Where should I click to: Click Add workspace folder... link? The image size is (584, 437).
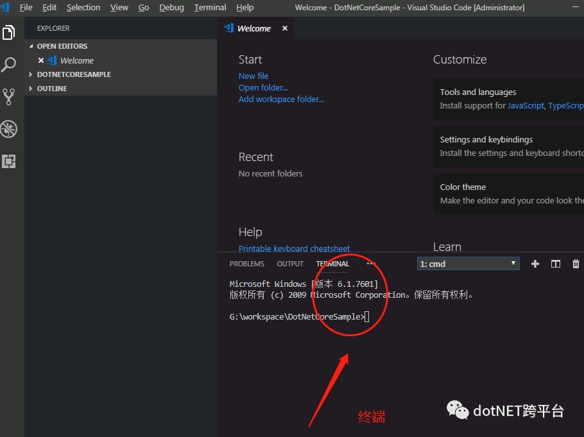pos(281,99)
